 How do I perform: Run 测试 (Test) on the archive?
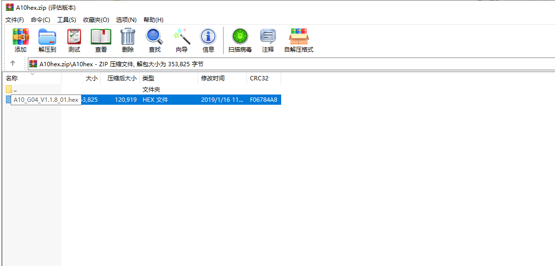pos(74,40)
